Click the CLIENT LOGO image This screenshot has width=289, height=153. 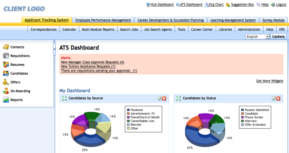pos(24,9)
